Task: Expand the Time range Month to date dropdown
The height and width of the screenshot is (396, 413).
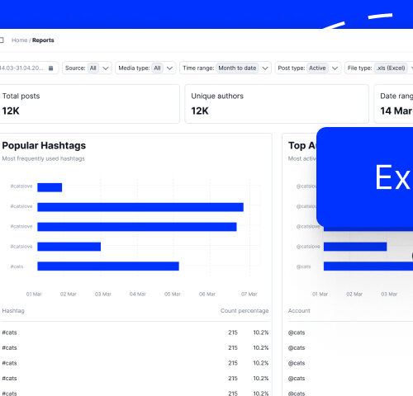Action: pos(225,68)
